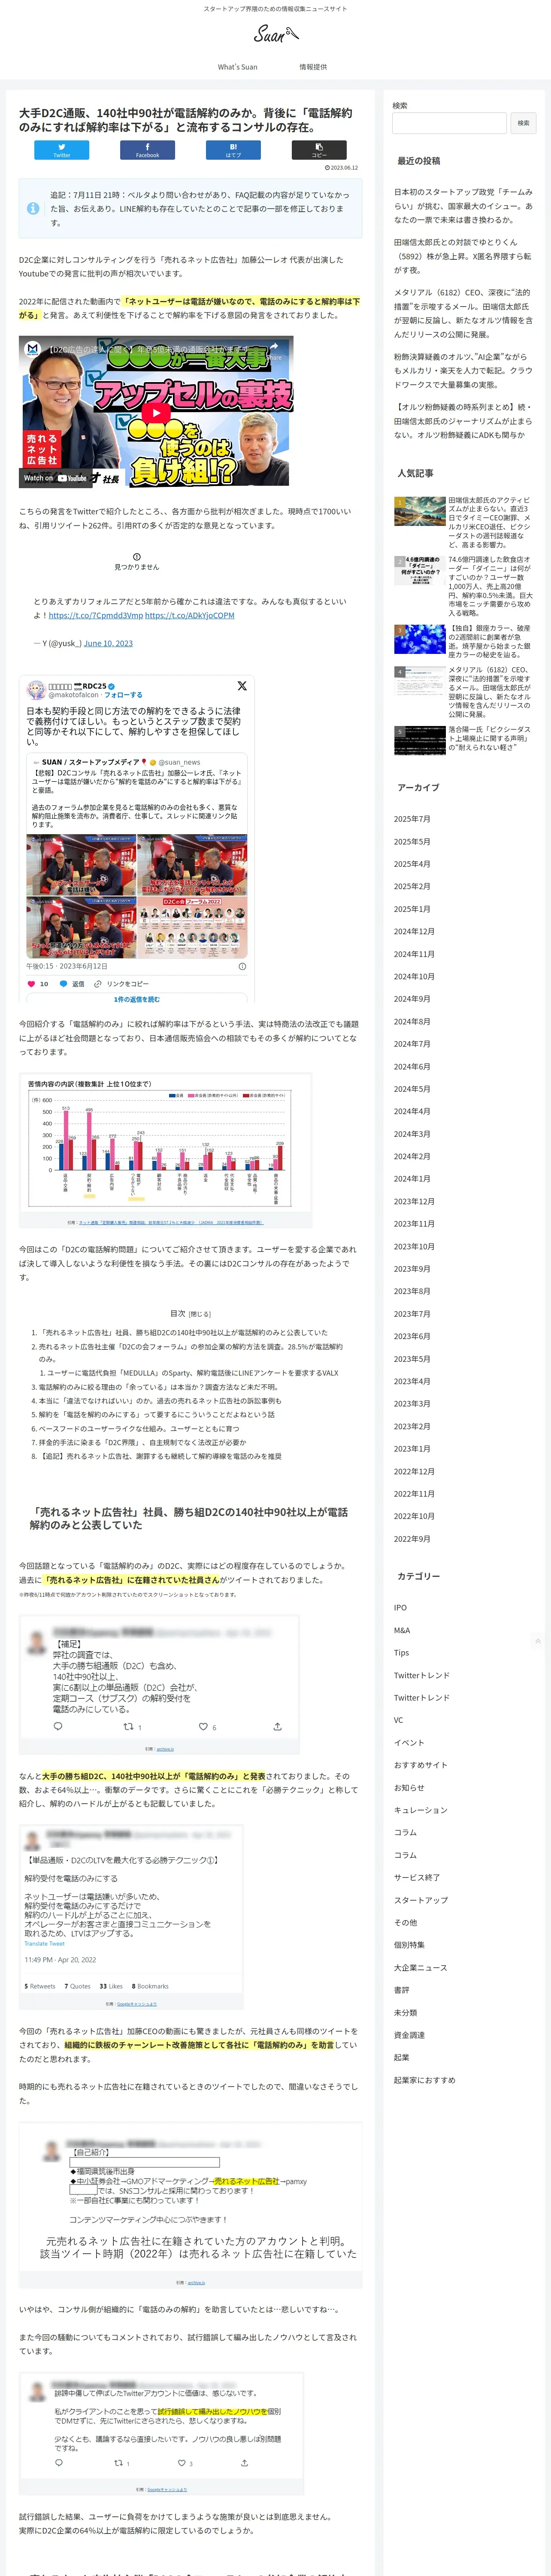Open category VC
Screen dimensions: 551x2576
click(x=398, y=1720)
